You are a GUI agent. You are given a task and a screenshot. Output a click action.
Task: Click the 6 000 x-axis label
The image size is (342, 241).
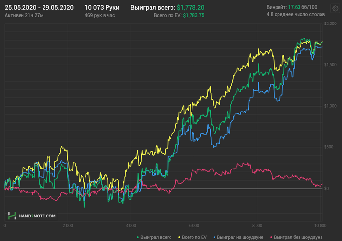[194, 226]
